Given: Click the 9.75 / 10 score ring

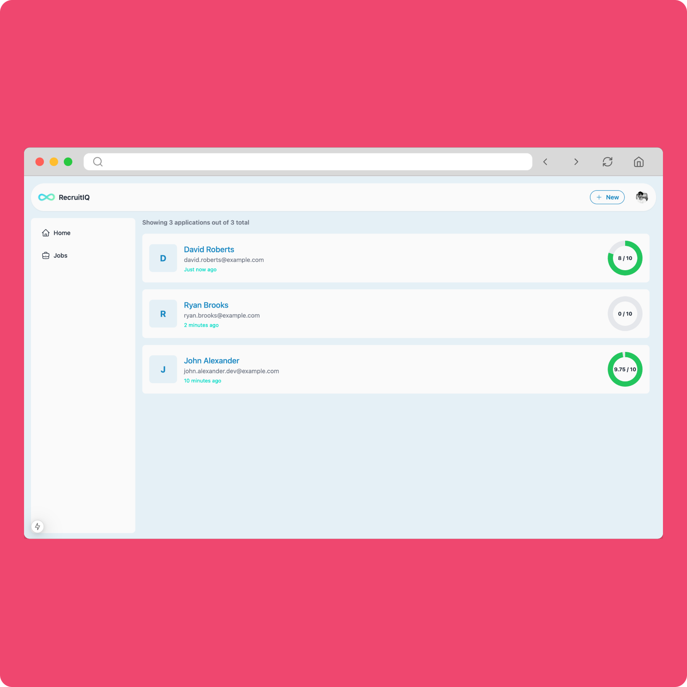Looking at the screenshot, I should point(625,369).
